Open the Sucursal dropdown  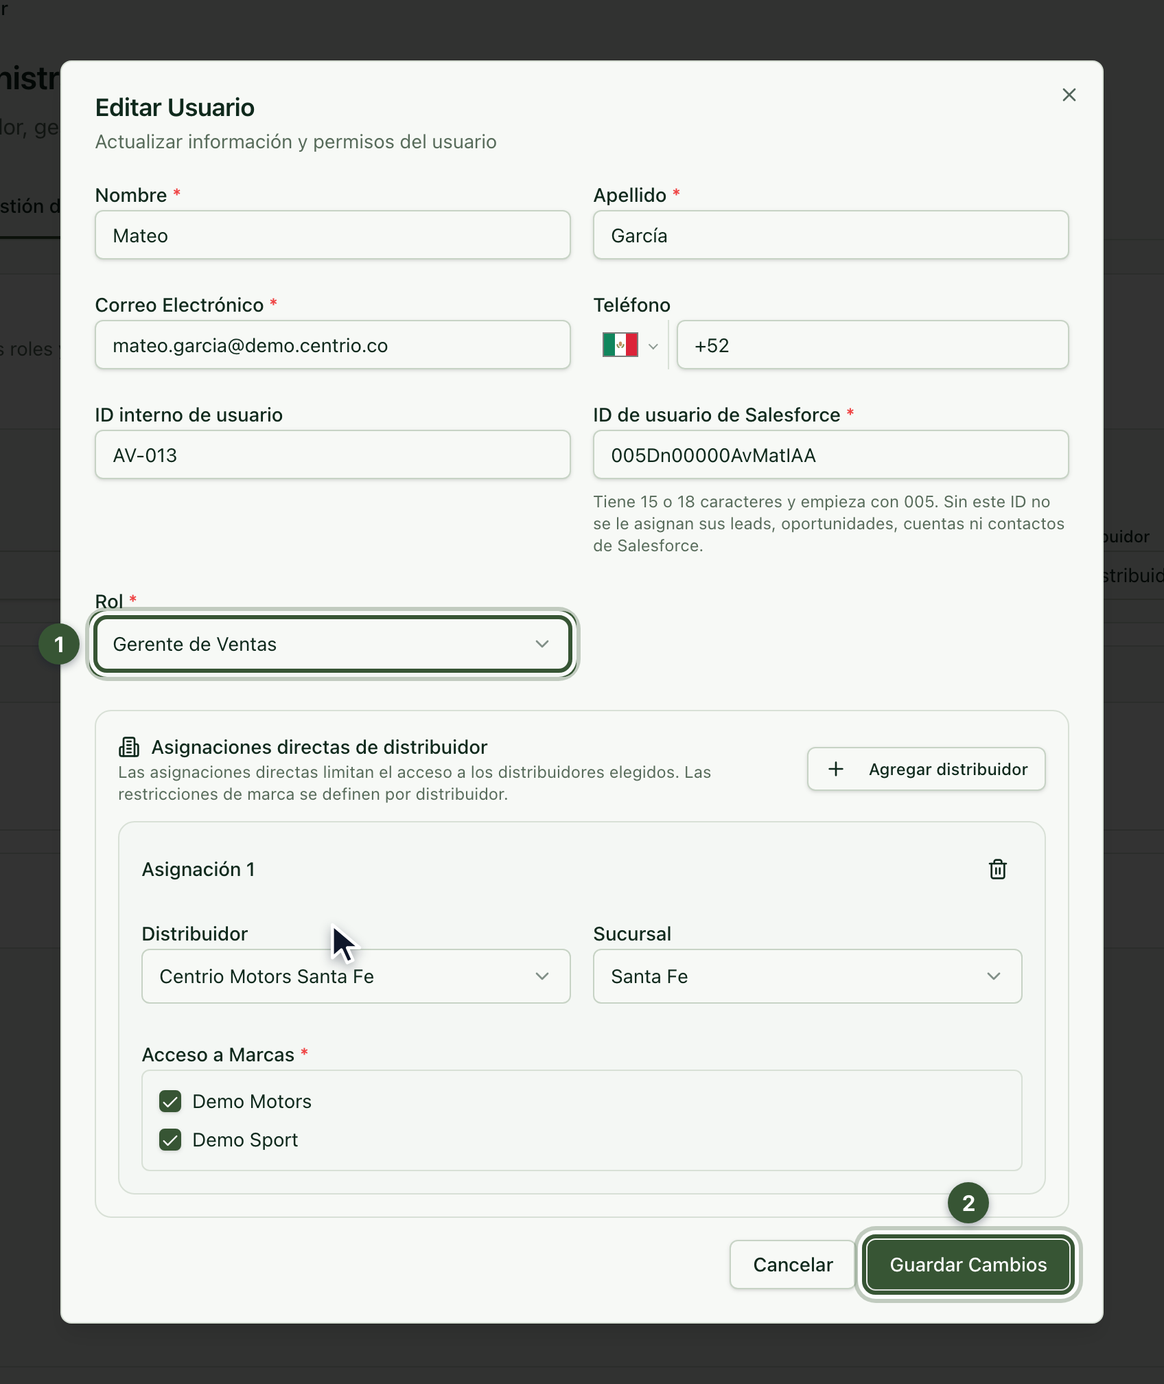[x=807, y=976]
